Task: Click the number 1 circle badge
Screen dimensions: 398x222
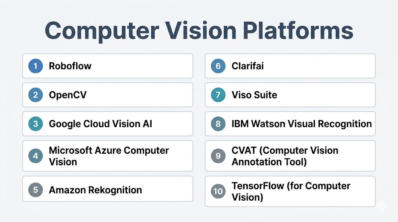Action: click(35, 66)
